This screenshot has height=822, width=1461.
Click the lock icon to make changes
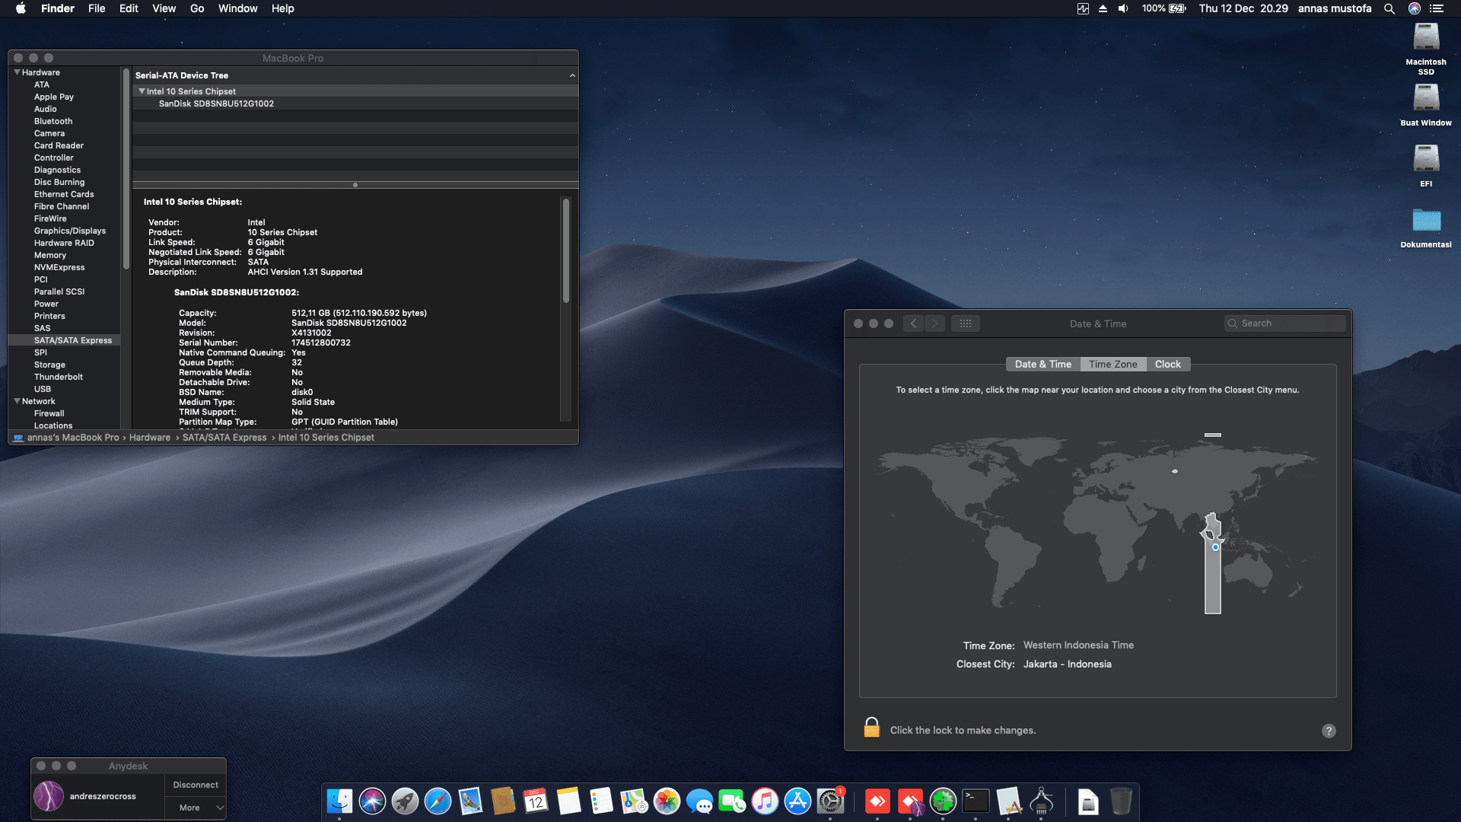pyautogui.click(x=871, y=728)
